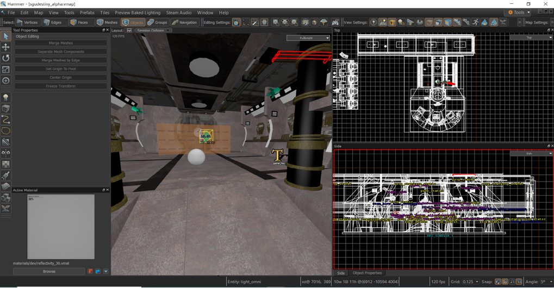Click the globe icon after Editing Settings

[x=236, y=22]
